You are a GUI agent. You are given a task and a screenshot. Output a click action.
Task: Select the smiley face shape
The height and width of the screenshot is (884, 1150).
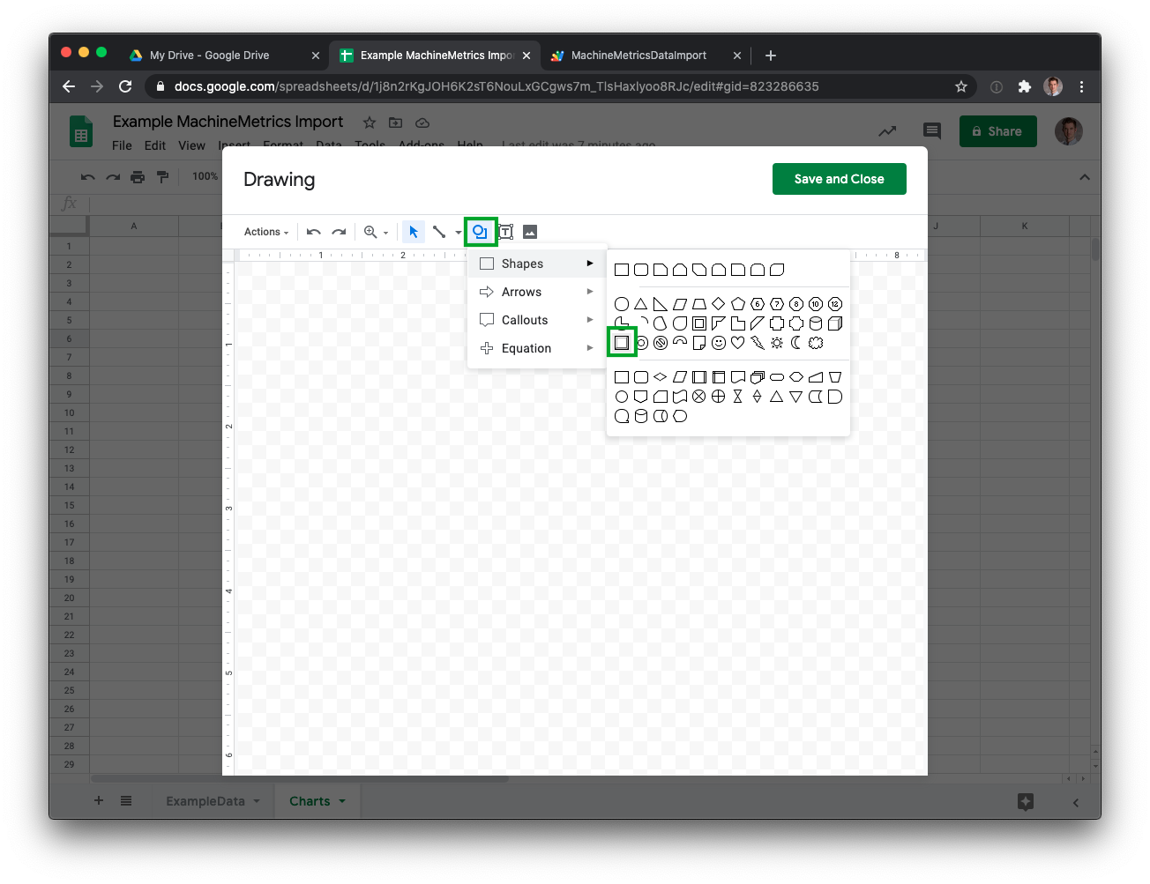coord(719,343)
